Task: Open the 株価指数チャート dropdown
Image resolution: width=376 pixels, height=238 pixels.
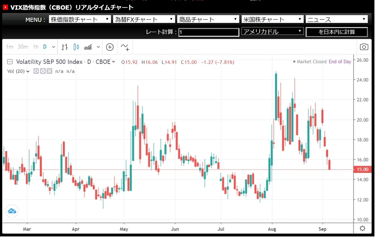Action: point(80,19)
